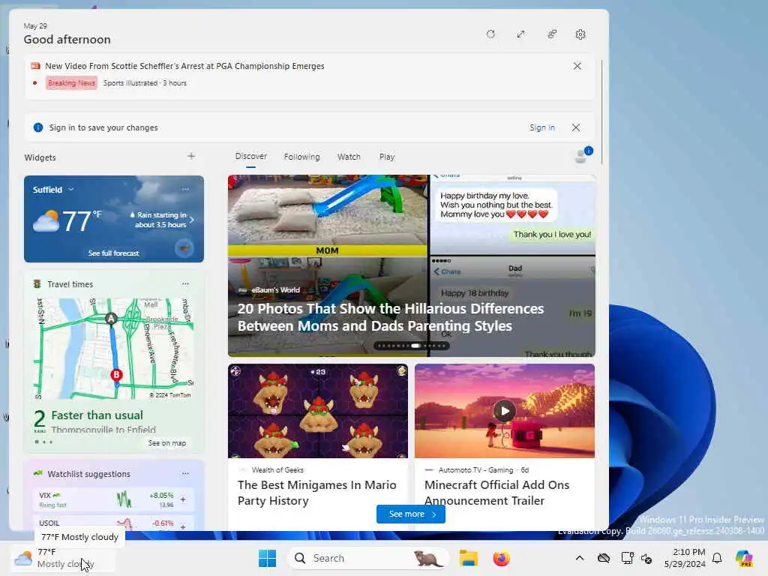Click the taskbar Search box
The image size is (768, 576).
click(x=368, y=558)
